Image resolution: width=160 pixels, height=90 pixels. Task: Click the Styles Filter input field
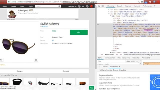click(111, 61)
